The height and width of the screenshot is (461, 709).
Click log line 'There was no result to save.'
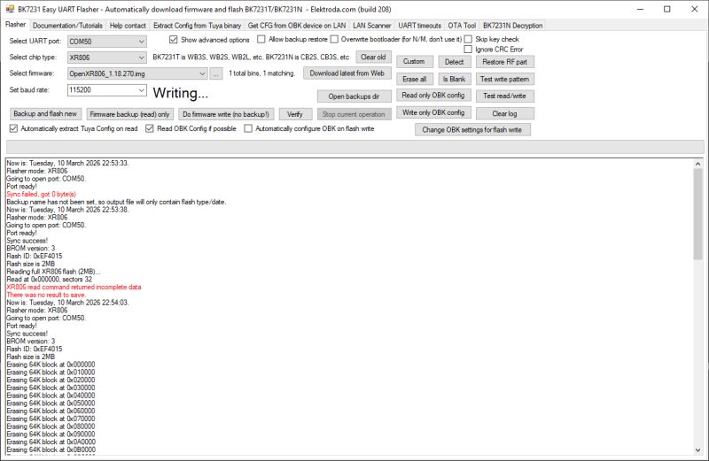pyautogui.click(x=46, y=295)
